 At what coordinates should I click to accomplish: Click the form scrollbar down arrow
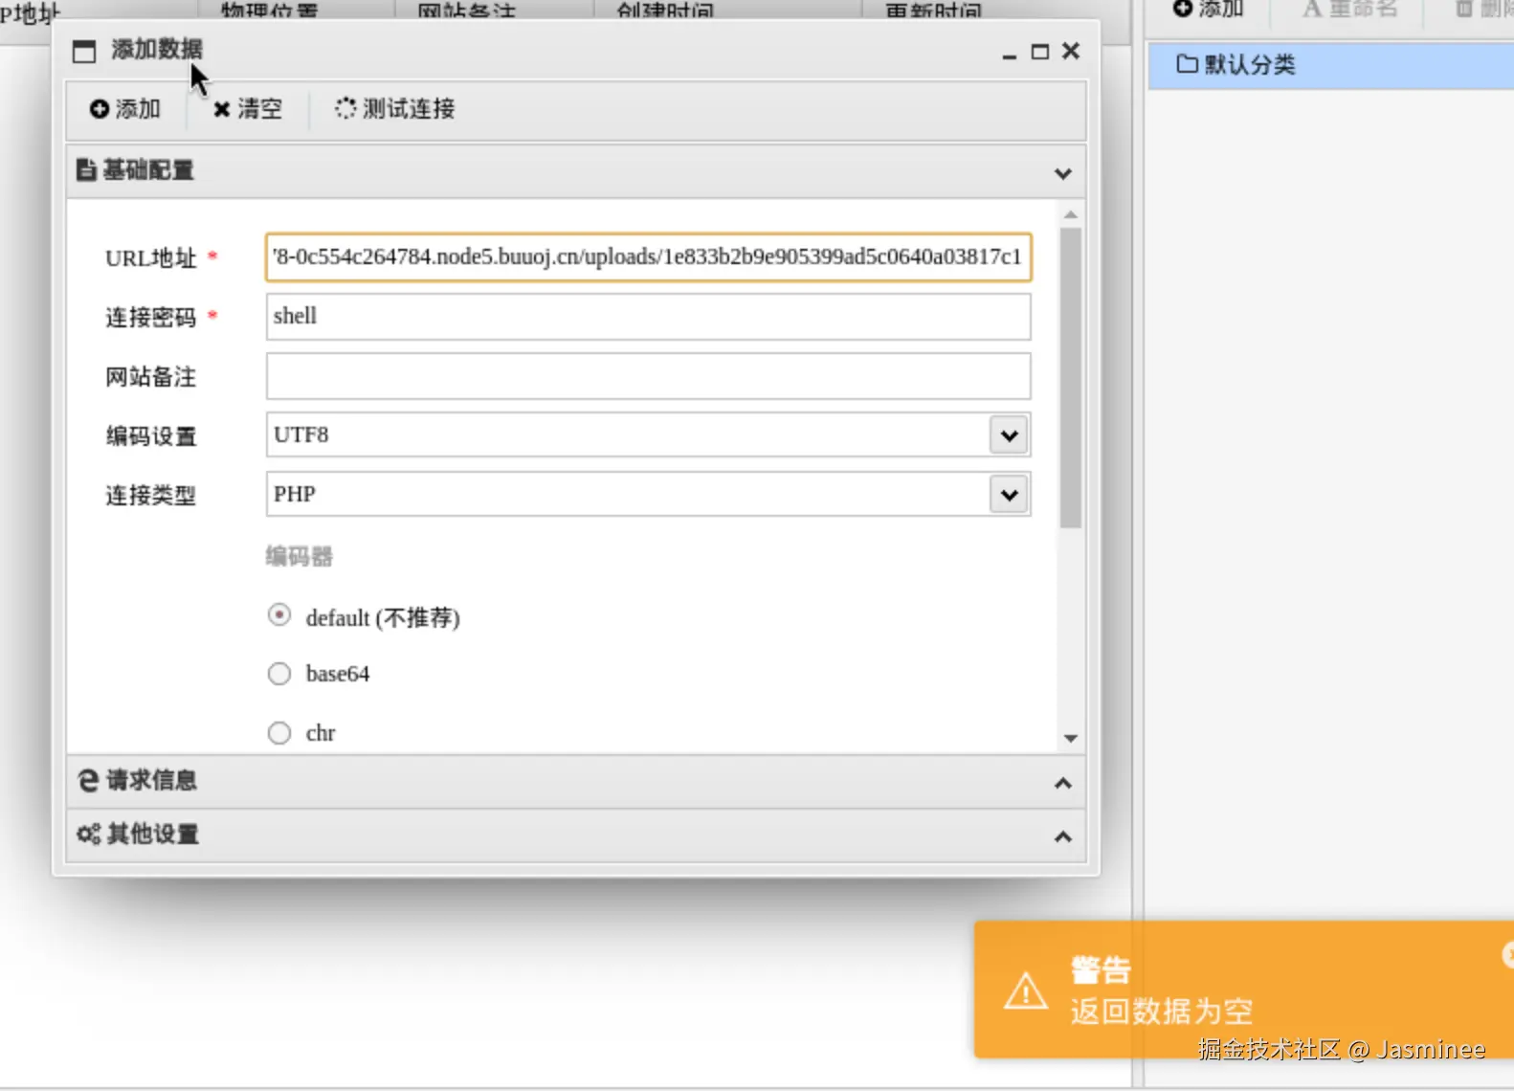[1071, 738]
